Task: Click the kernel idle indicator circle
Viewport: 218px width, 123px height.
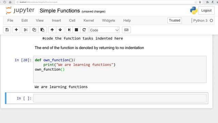Action: point(211,20)
